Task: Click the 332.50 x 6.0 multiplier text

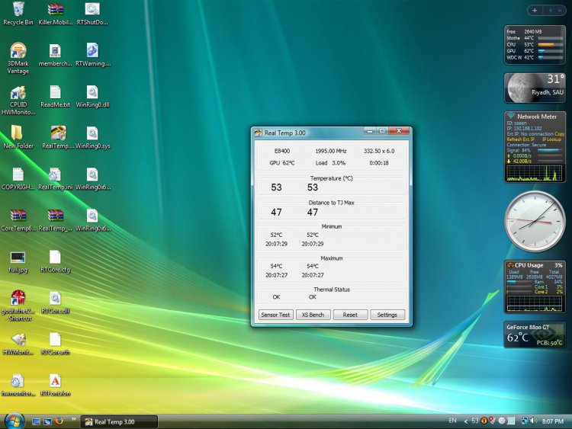Action: point(379,151)
